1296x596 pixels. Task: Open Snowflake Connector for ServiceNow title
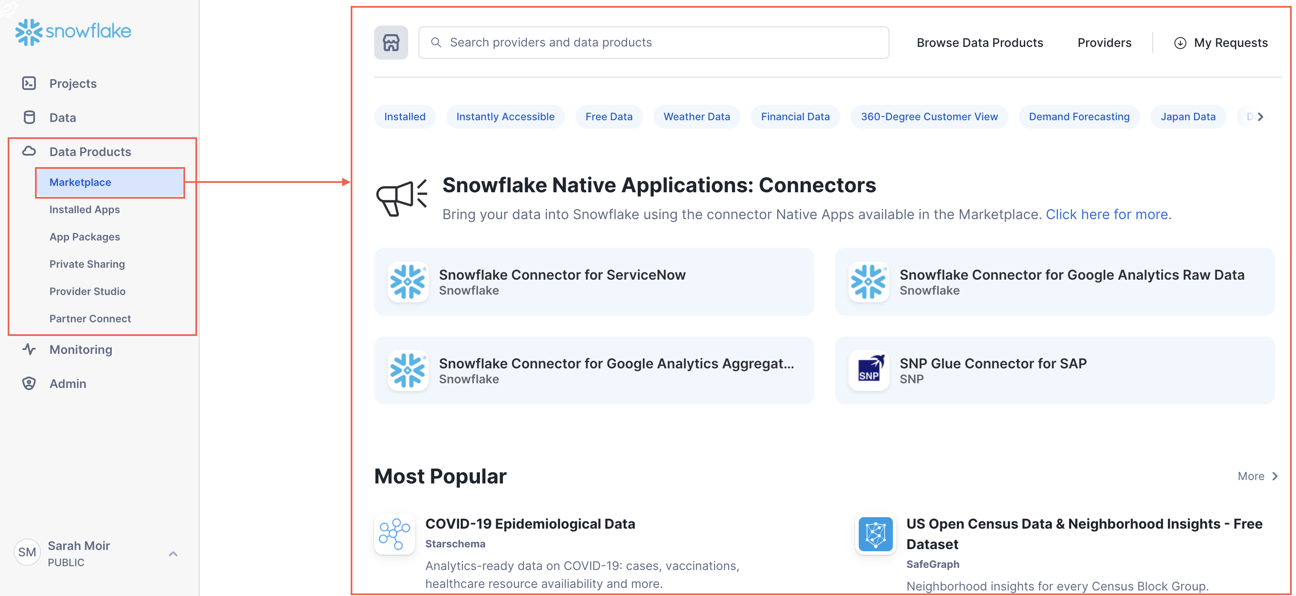562,275
